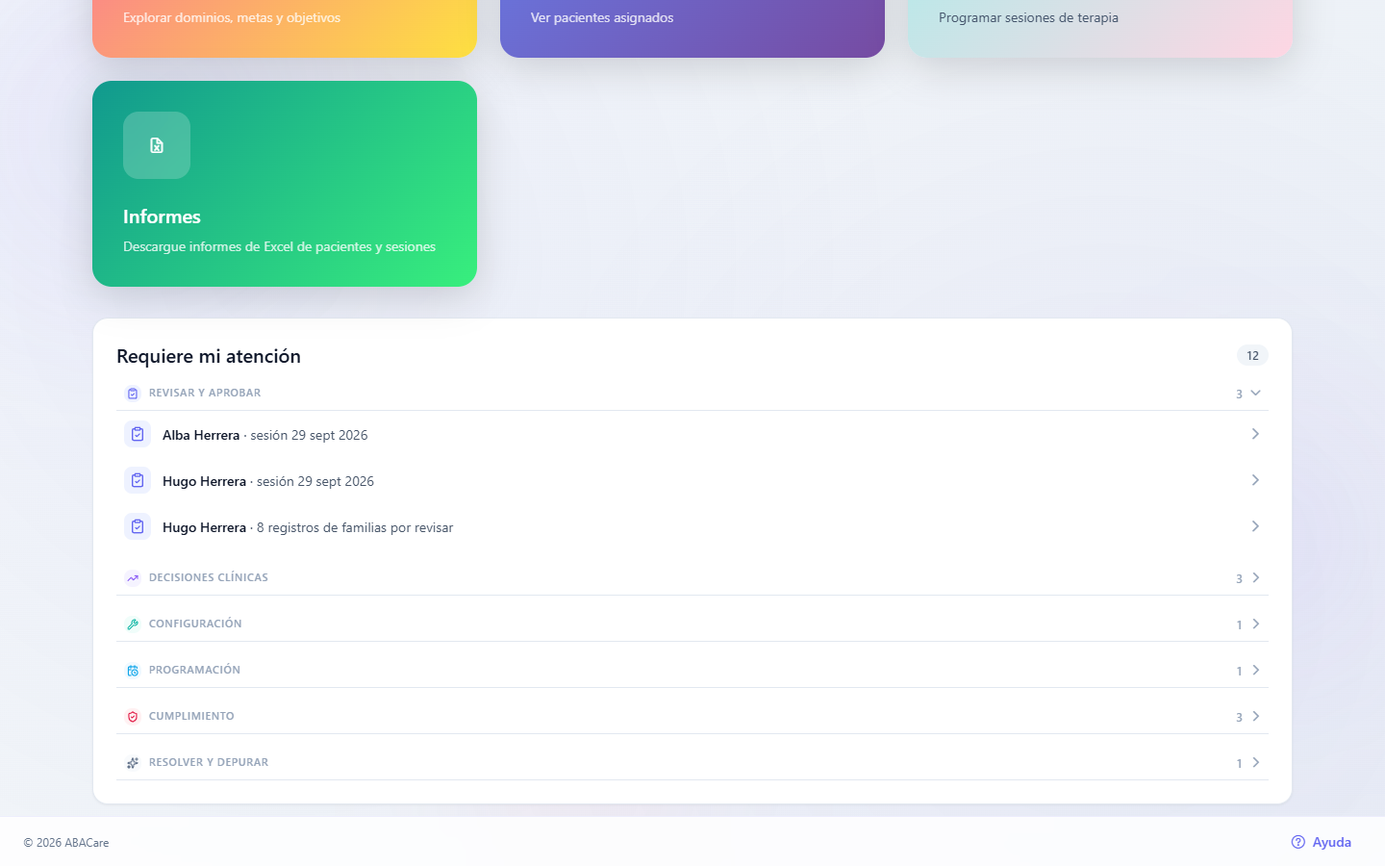Click the Resolver y Depurar sparkle icon
This screenshot has width=1385, height=866.
(x=133, y=763)
